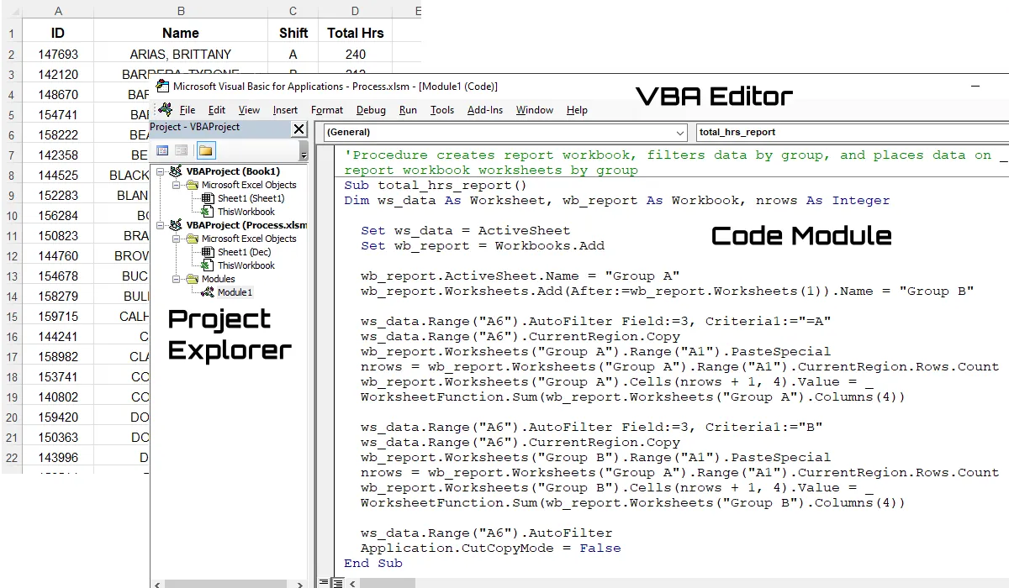Click the Total Hrs value 240

pos(356,54)
